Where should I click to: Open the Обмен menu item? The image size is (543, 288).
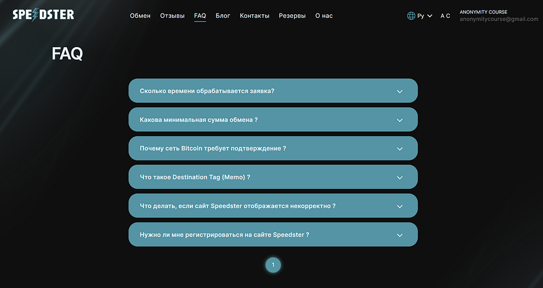(x=140, y=16)
